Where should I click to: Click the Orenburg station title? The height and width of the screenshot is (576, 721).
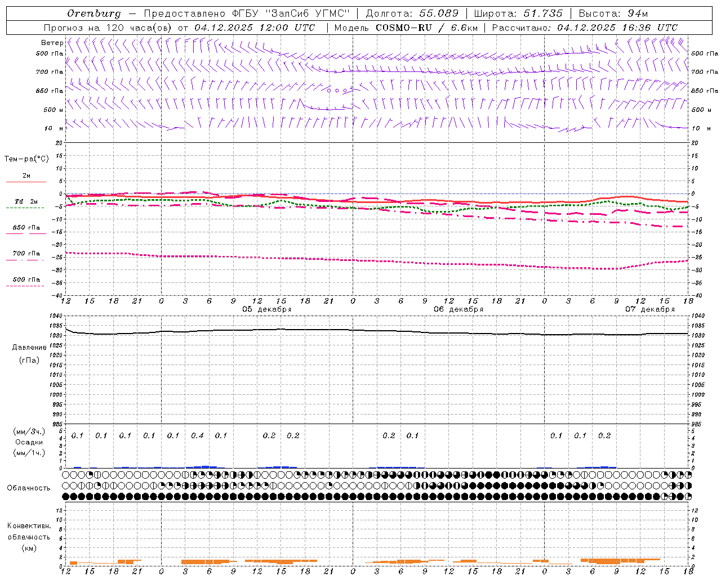[x=94, y=13]
